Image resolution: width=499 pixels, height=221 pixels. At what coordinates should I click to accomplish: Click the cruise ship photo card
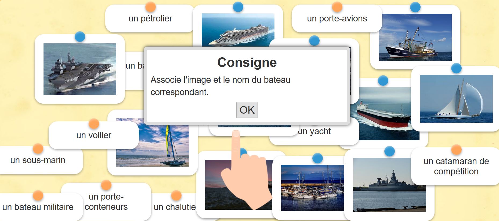tap(238, 30)
